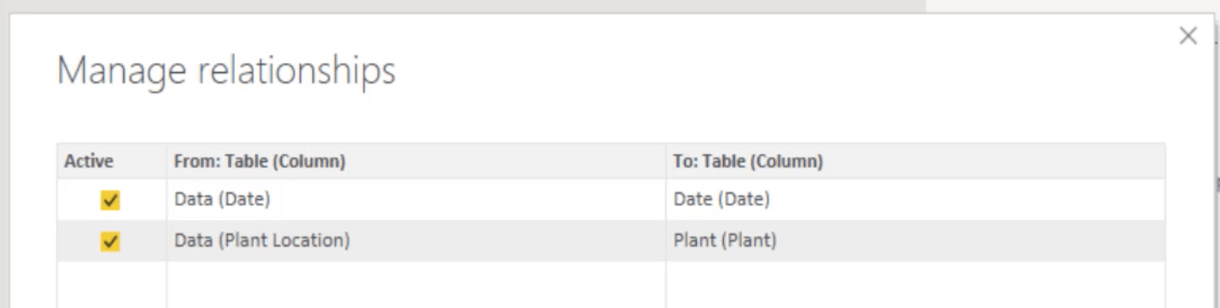Screen dimensions: 1220x308
Task: Click blank header space right of To column
Action: click(996, 162)
